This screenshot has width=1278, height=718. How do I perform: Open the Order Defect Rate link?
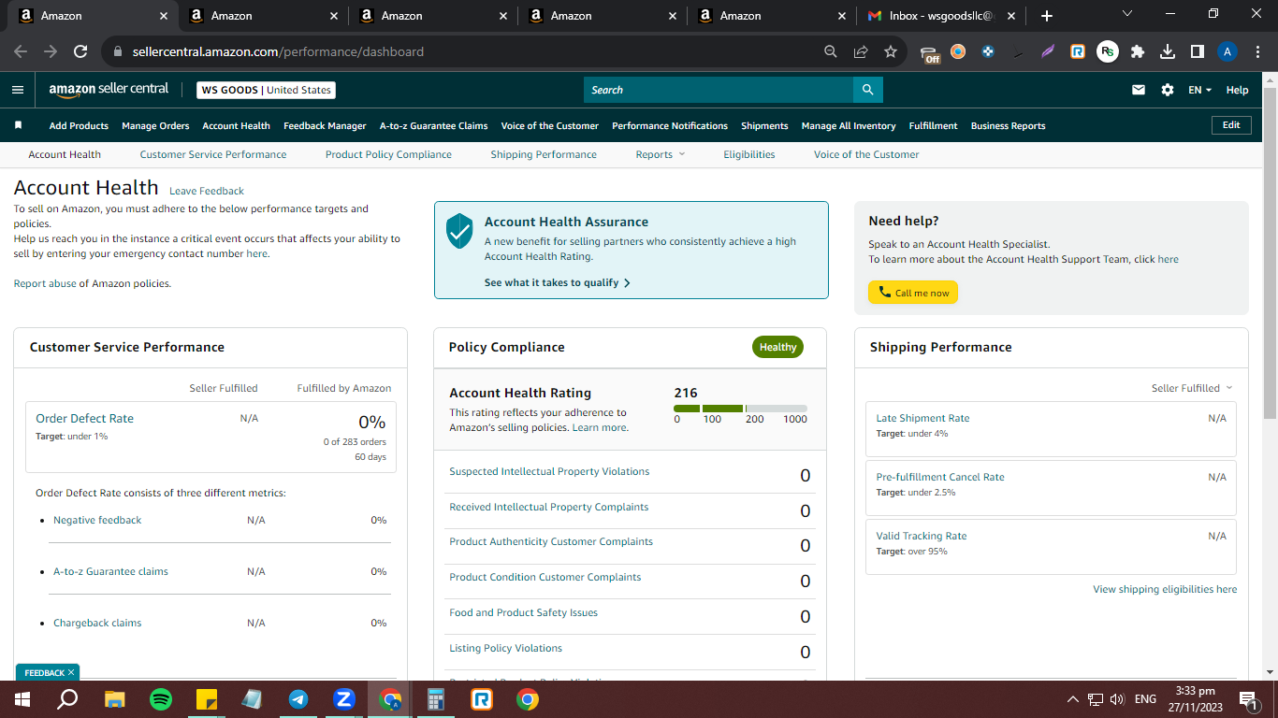coord(84,418)
